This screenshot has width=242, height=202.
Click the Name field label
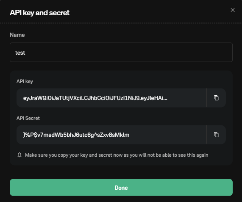coord(17,35)
